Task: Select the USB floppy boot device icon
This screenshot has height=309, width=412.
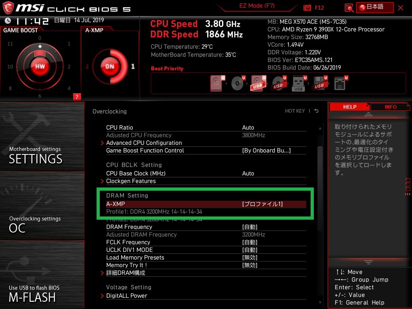Action: (320, 83)
